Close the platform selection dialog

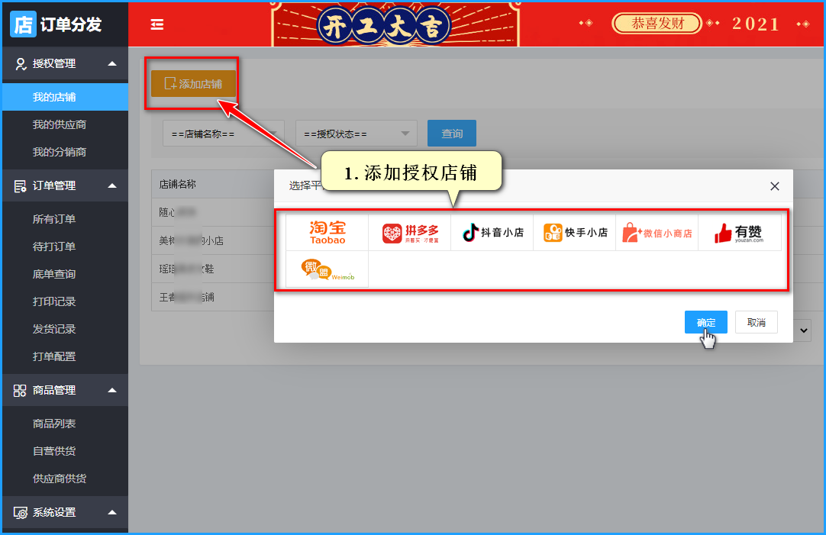(x=774, y=186)
